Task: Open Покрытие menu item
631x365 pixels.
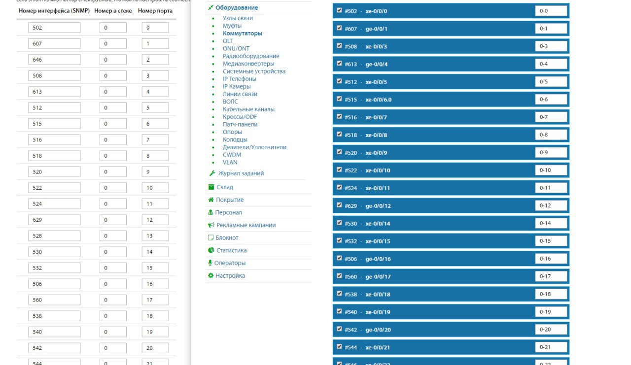Action: pyautogui.click(x=230, y=200)
